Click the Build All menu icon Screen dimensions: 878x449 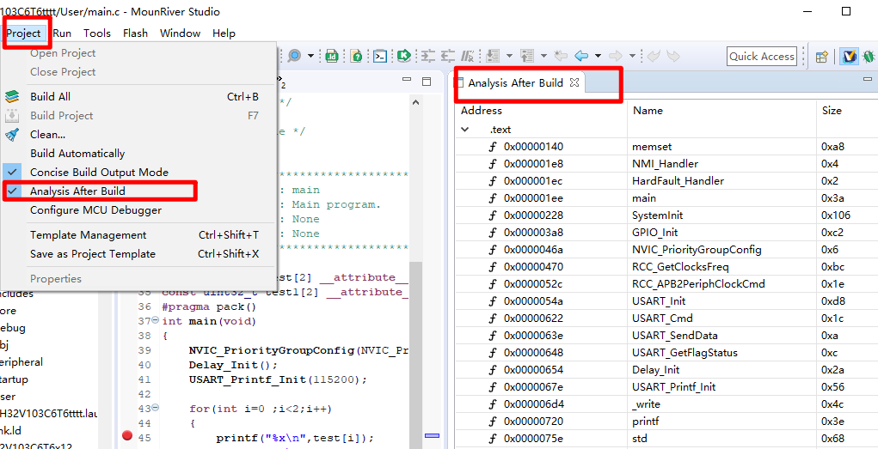click(12, 97)
